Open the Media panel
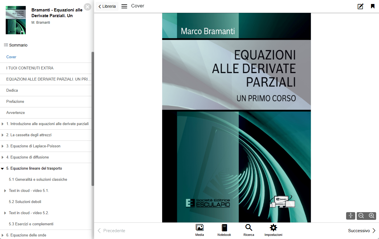 [200, 230]
